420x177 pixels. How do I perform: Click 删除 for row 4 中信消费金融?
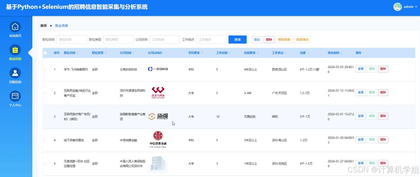(383, 140)
